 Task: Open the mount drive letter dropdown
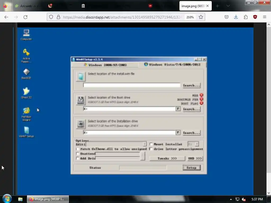197,144
